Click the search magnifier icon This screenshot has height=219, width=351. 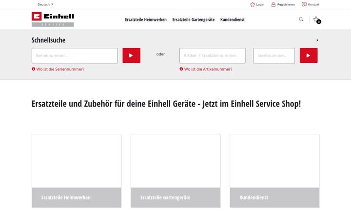click(x=301, y=19)
